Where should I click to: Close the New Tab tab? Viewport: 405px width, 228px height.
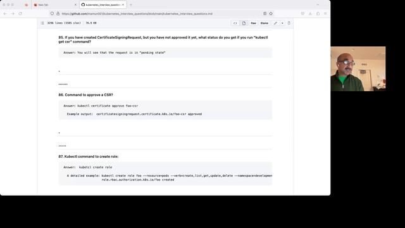[x=75, y=4]
